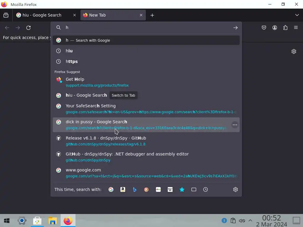Search this time with Google icon
Image resolution: width=303 pixels, height=227 pixels.
pos(111,189)
